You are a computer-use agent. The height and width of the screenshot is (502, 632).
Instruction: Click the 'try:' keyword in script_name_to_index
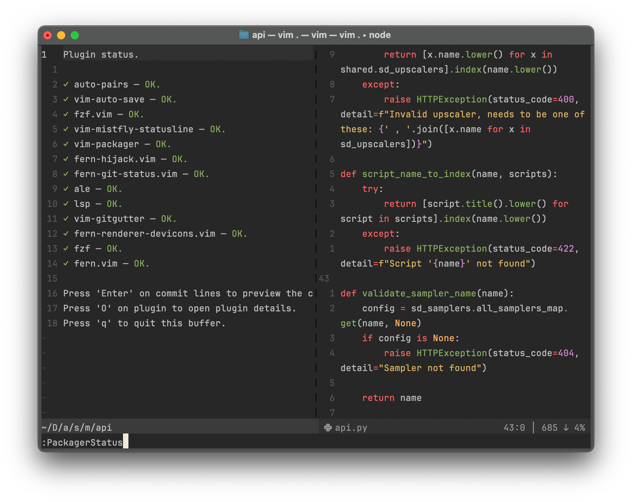coord(373,189)
